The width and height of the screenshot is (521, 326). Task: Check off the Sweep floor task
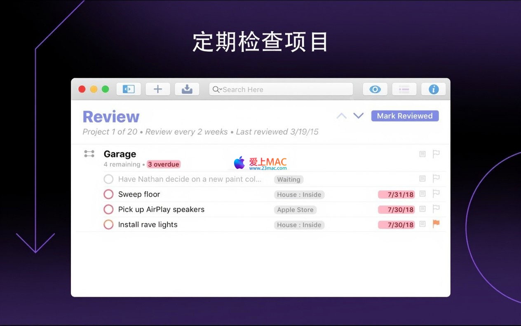pos(108,194)
